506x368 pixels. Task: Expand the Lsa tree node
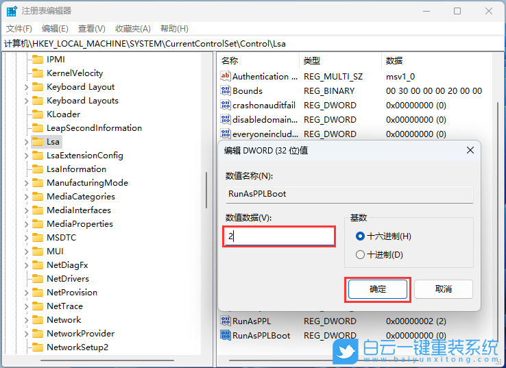[x=27, y=142]
